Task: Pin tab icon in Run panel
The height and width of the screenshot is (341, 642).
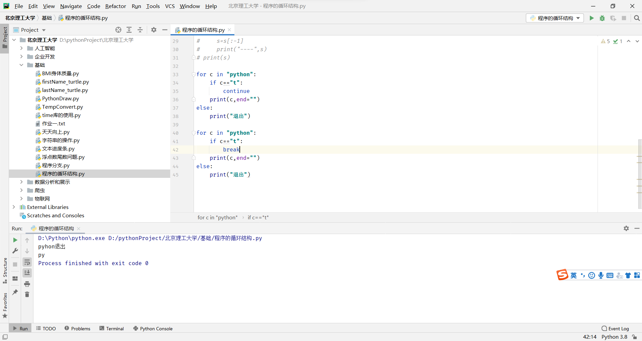Action: (x=15, y=292)
